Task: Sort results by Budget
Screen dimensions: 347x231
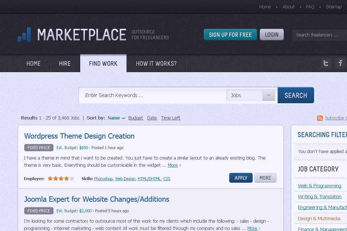Action: click(136, 118)
